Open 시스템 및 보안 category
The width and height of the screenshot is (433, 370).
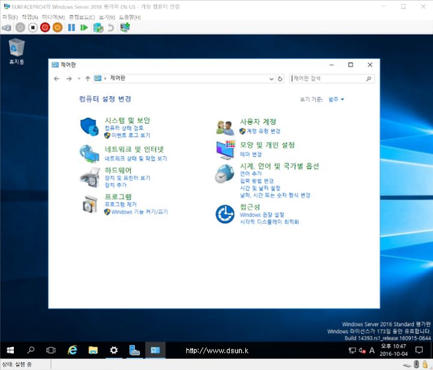pyautogui.click(x=127, y=120)
